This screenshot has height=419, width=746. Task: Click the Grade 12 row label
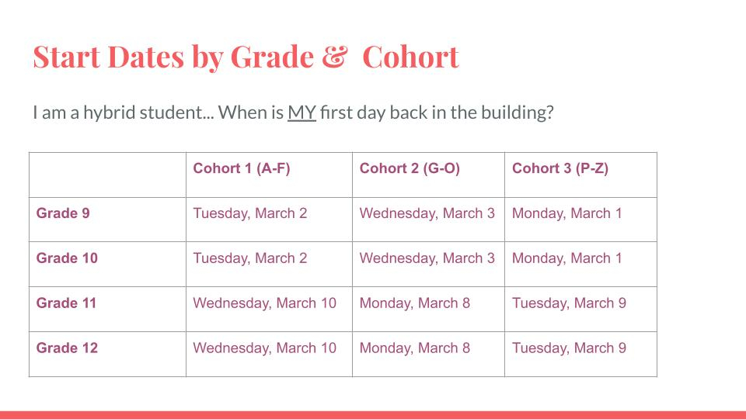[67, 348]
